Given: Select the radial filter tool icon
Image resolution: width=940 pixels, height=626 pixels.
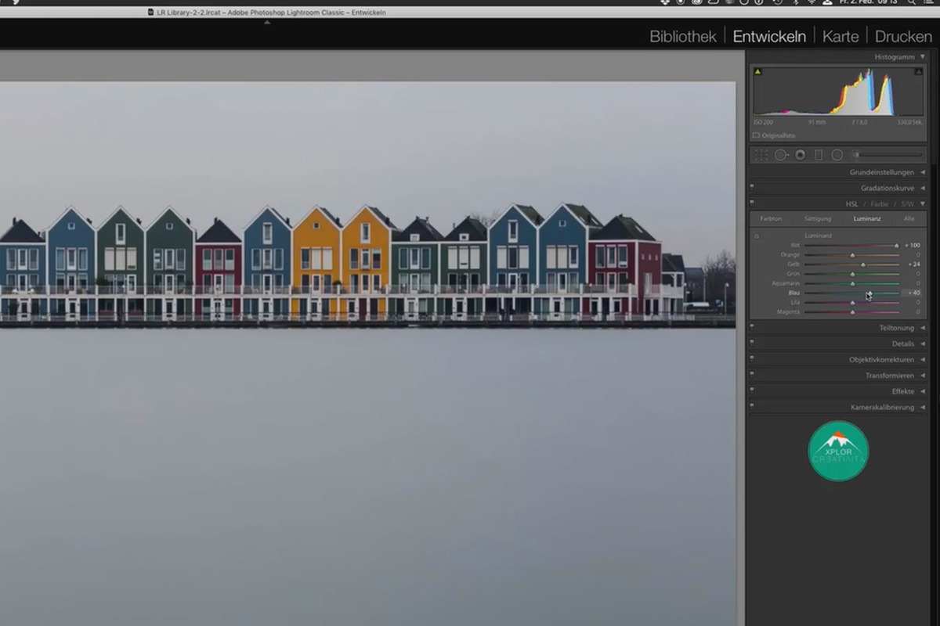Looking at the screenshot, I should pos(837,155).
